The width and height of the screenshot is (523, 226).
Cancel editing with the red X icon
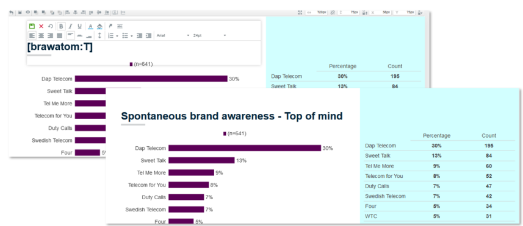(41, 26)
